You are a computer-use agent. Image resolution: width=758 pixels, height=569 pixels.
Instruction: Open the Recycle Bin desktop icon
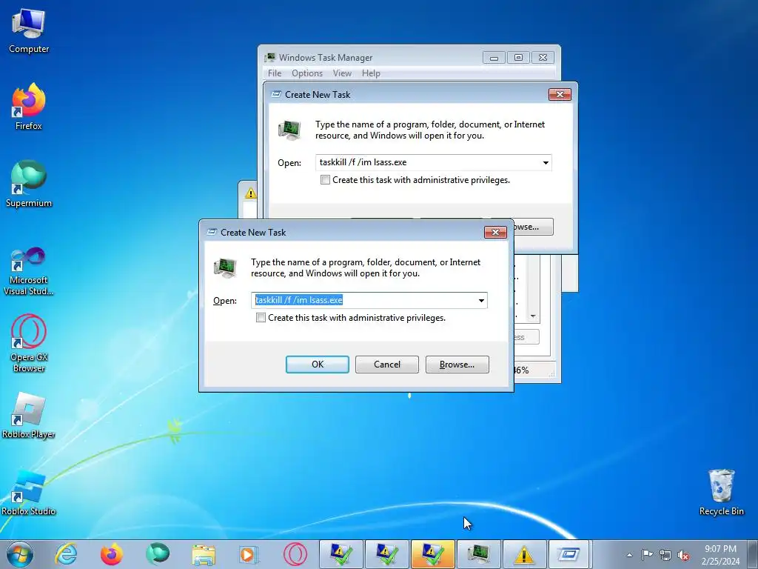tap(721, 493)
